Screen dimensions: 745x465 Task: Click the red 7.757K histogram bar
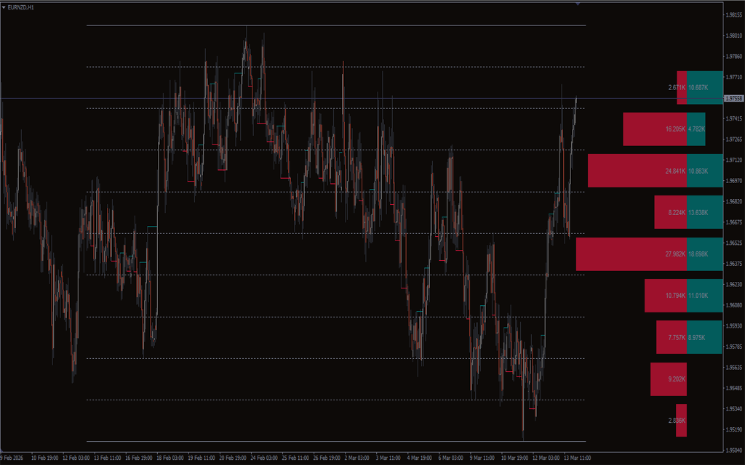671,337
